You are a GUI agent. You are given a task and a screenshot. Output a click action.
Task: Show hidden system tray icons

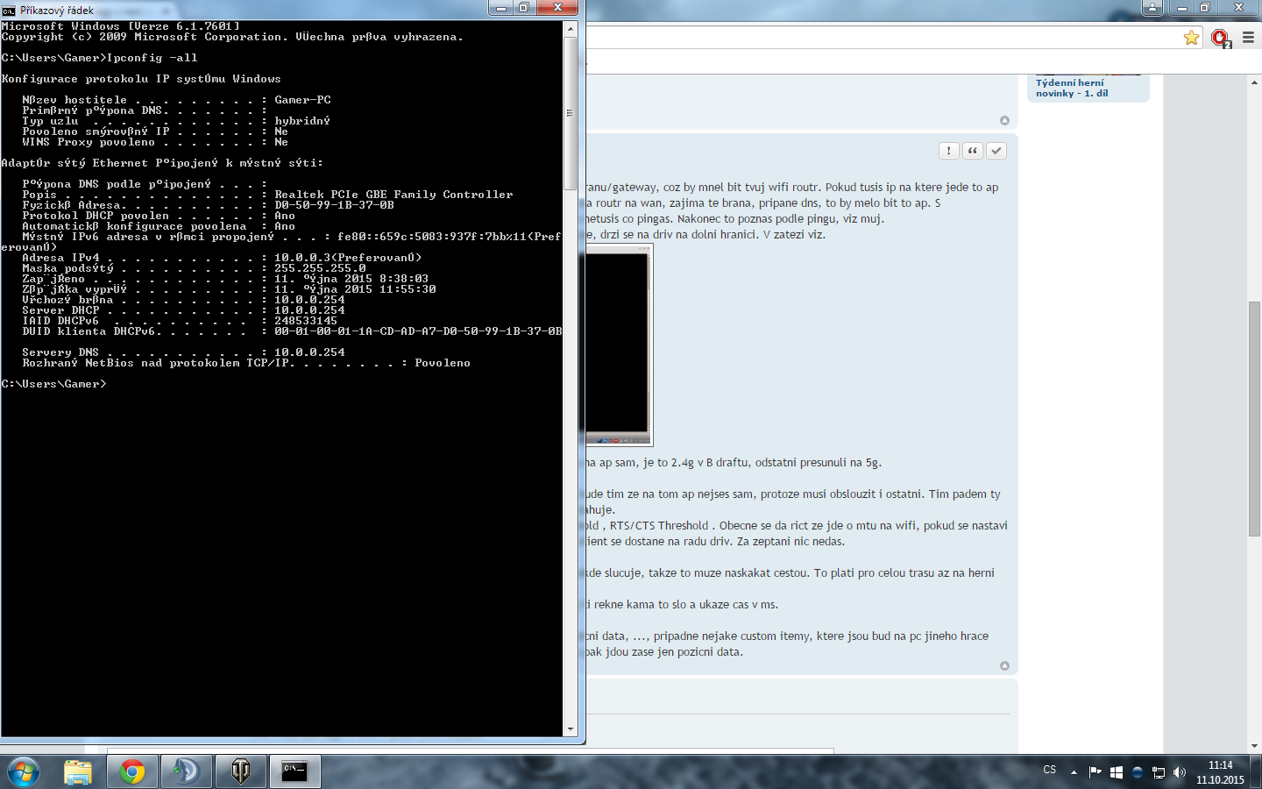tap(1074, 772)
